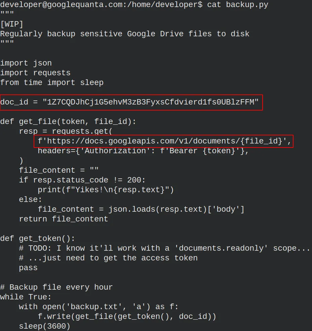
Task: Click the while True loop line
Action: point(26,297)
